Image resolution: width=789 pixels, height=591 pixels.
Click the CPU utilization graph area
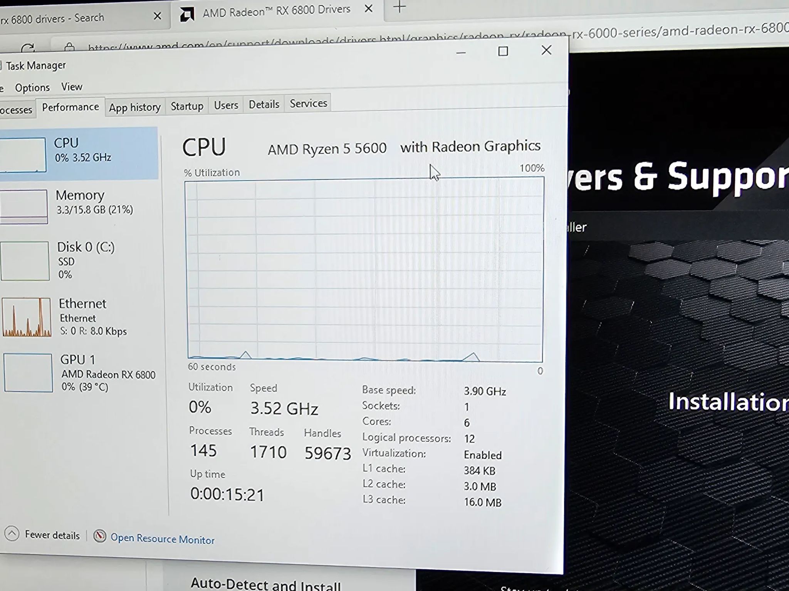(365, 270)
